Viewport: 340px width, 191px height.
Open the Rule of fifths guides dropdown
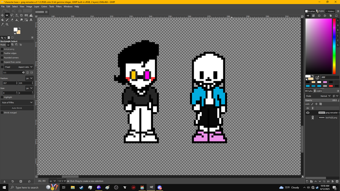pyautogui.click(x=17, y=102)
